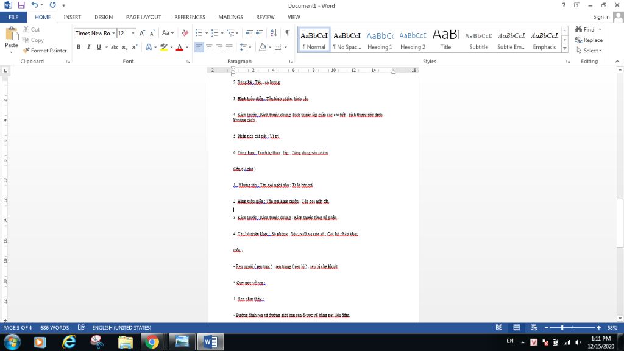Collapse the ribbon
The height and width of the screenshot is (351, 624).
617,62
